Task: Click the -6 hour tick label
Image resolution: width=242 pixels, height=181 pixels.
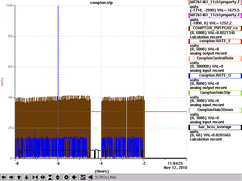Action: tap(58, 164)
